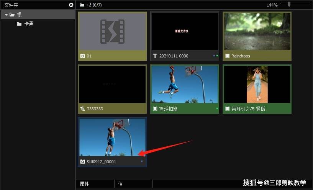
Task: Click the camera icon beside Still0912_00001
Action: pos(82,162)
